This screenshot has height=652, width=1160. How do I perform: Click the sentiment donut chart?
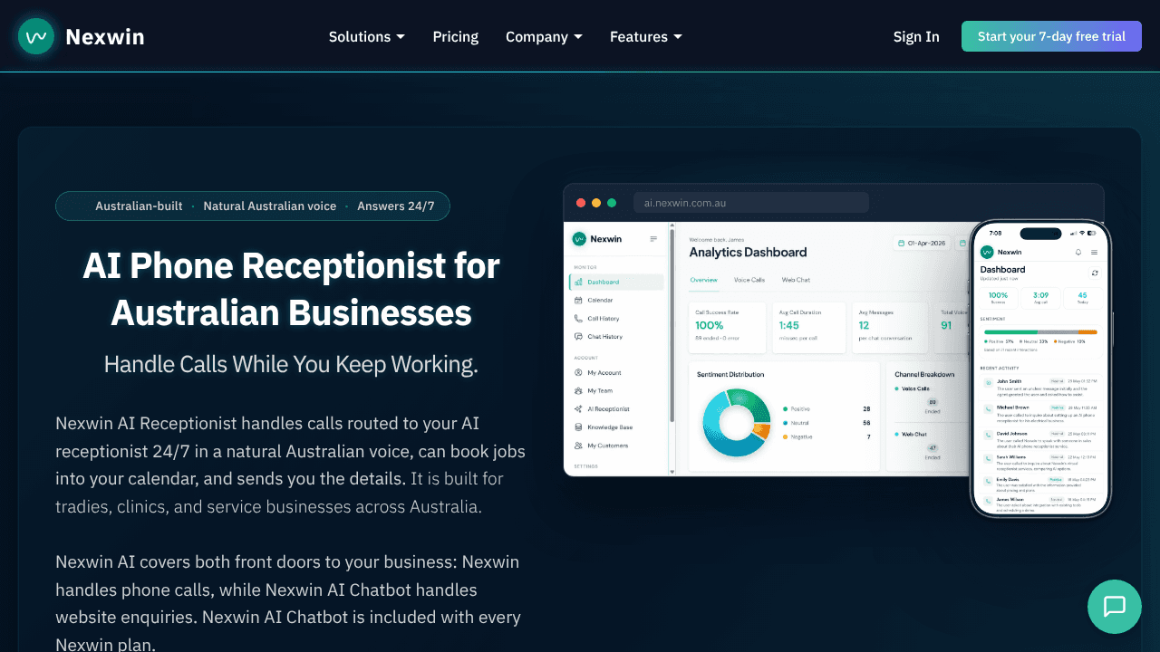pos(736,422)
